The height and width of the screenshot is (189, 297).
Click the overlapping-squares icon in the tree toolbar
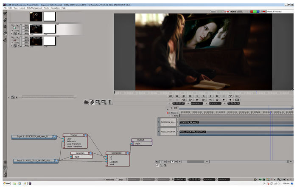point(92,102)
